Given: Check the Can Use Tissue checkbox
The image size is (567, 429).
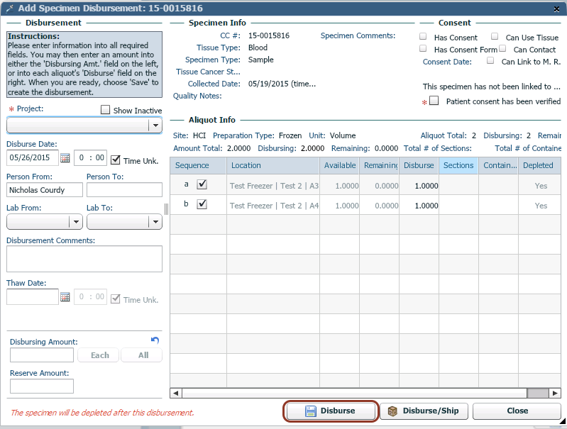Looking at the screenshot, I should (x=495, y=36).
